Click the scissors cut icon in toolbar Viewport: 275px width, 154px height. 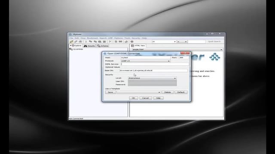pyautogui.click(x=86, y=41)
